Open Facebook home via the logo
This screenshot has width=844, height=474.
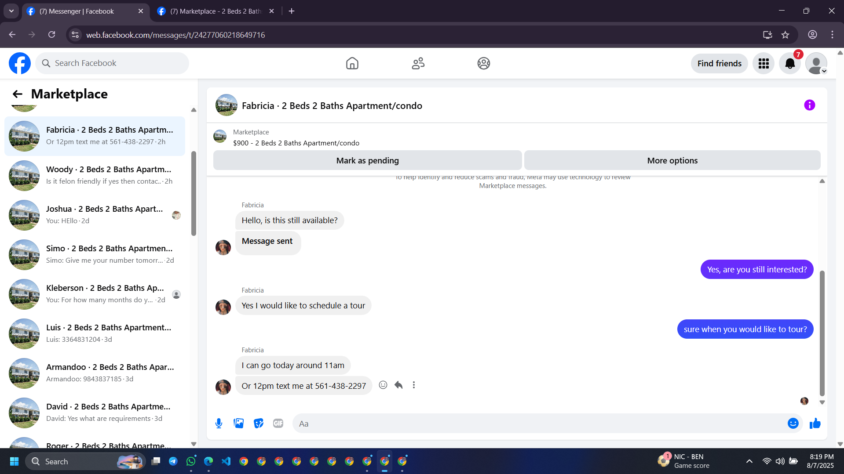coord(20,63)
